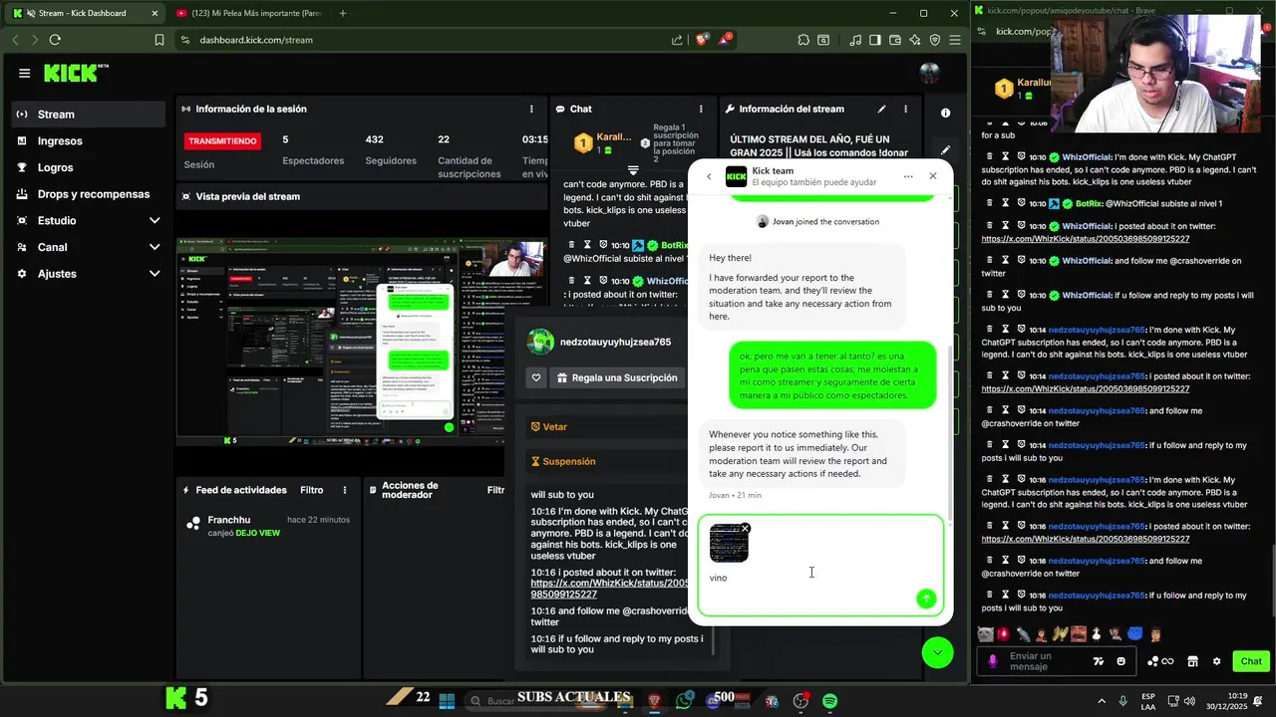Close the Stream - Kick Dashboard tab
Screen dimensions: 1276x717
coord(155,13)
